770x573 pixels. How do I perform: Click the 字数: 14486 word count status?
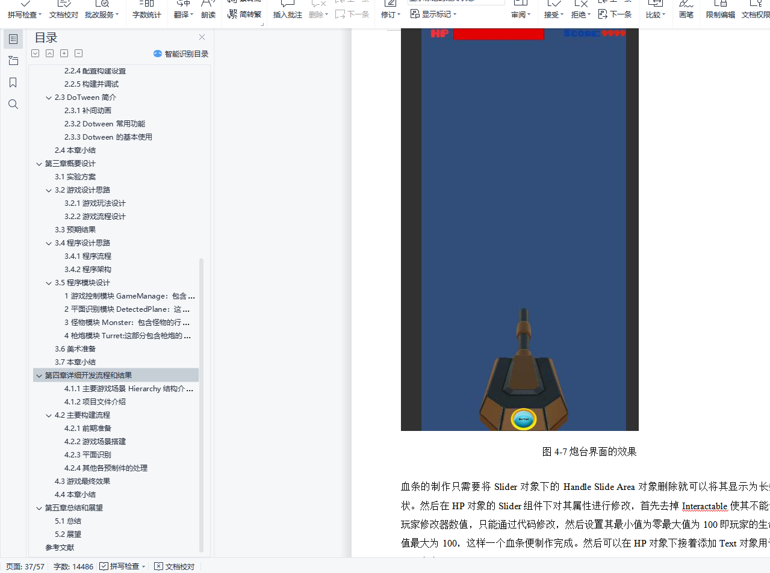pyautogui.click(x=73, y=566)
